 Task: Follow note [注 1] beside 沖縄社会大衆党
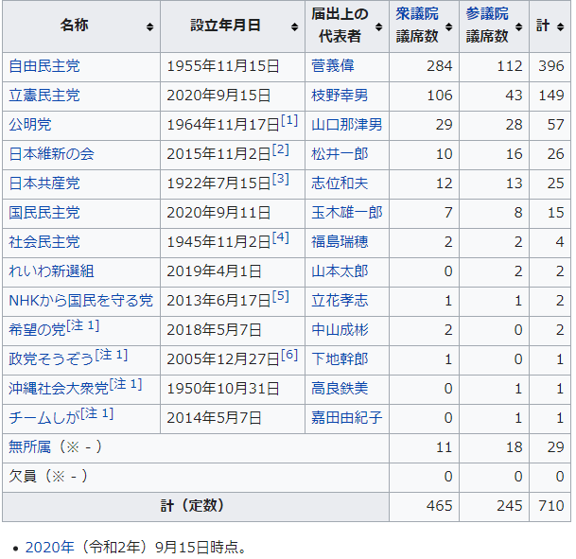point(126,384)
